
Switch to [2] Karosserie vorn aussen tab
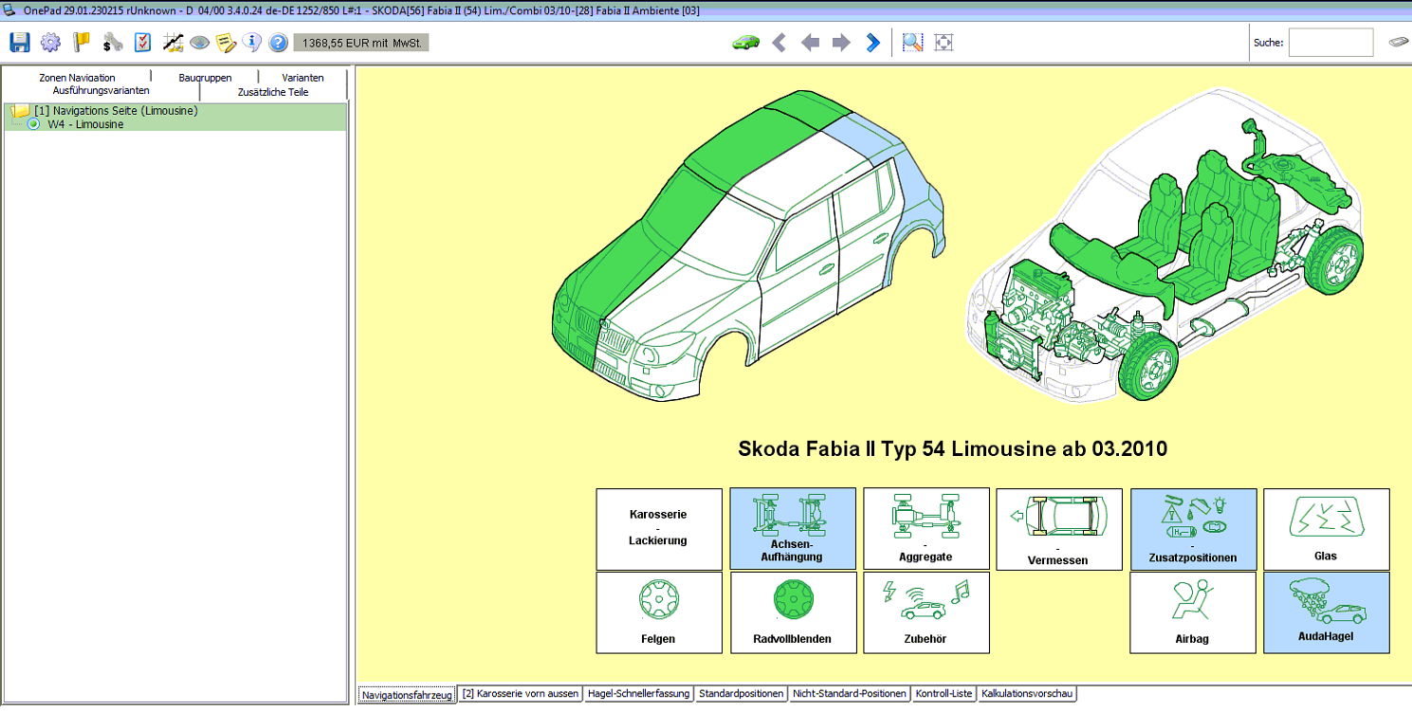(520, 694)
